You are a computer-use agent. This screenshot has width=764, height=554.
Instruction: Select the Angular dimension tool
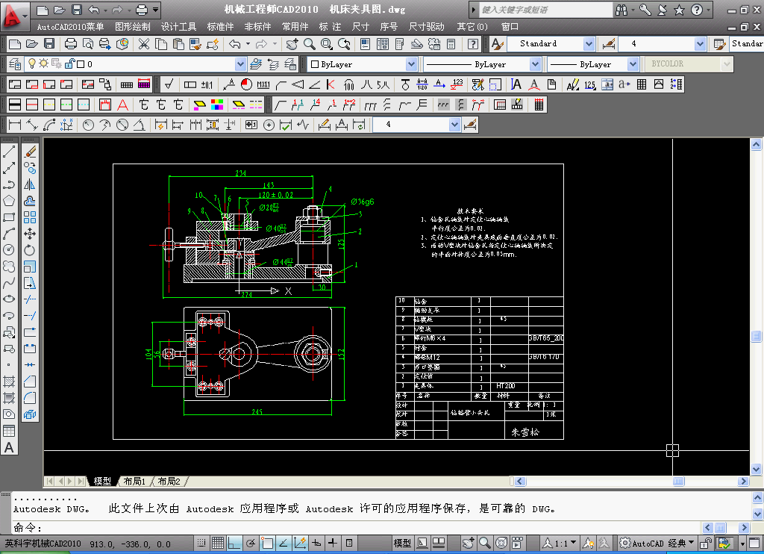pos(140,125)
